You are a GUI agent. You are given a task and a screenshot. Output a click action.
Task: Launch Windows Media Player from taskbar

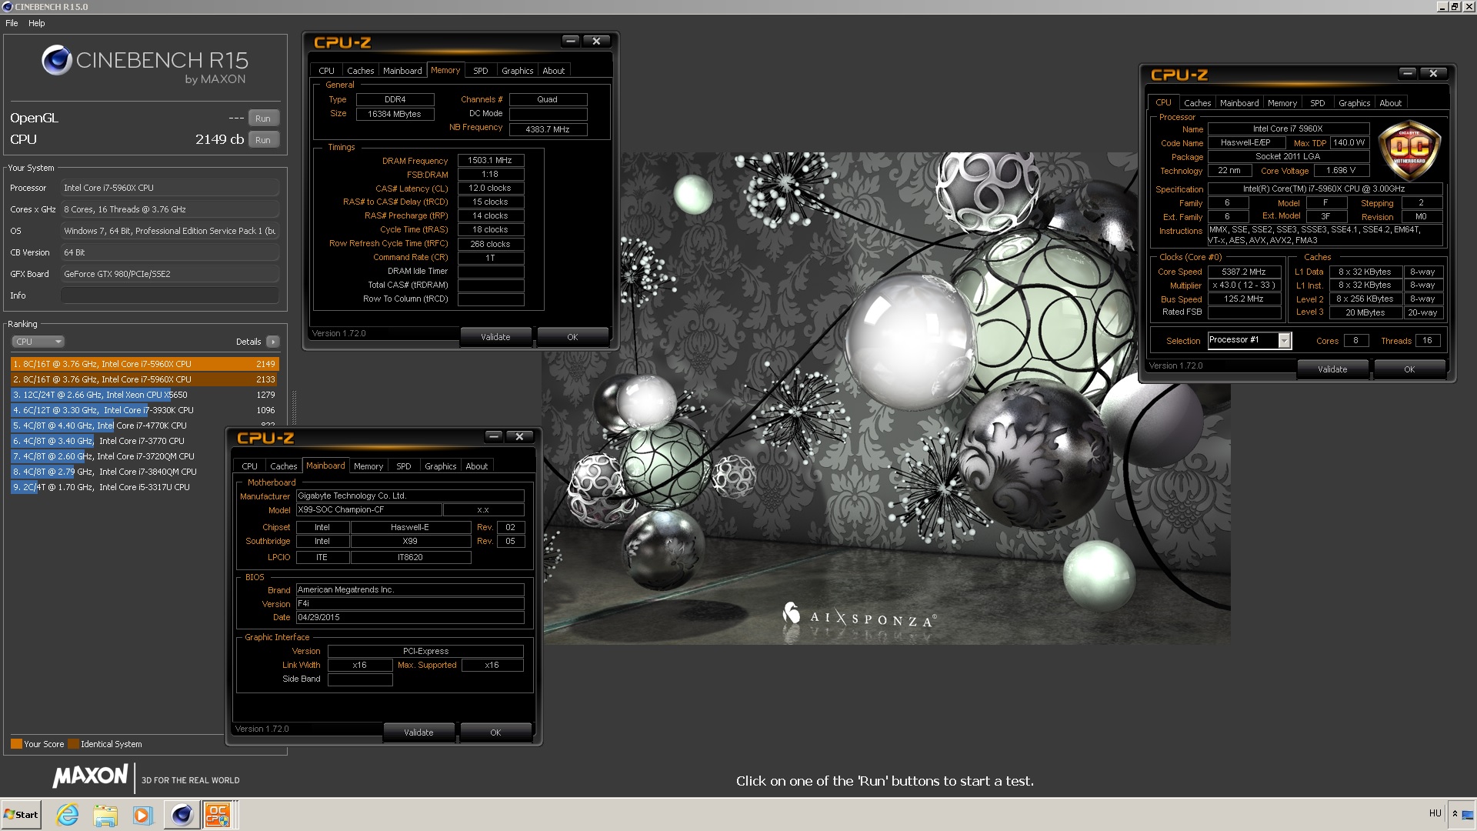[x=143, y=814]
